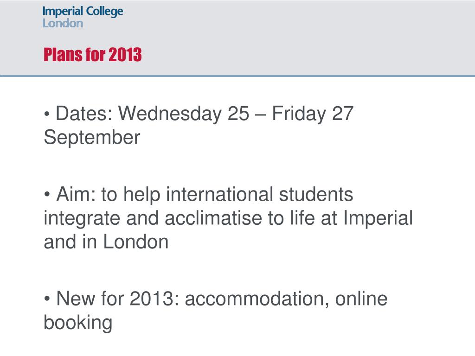
Task: Click the number 25 in the Dates line
Action: click(238, 114)
